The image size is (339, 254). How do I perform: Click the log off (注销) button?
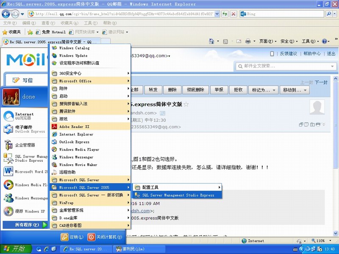pos(72,237)
